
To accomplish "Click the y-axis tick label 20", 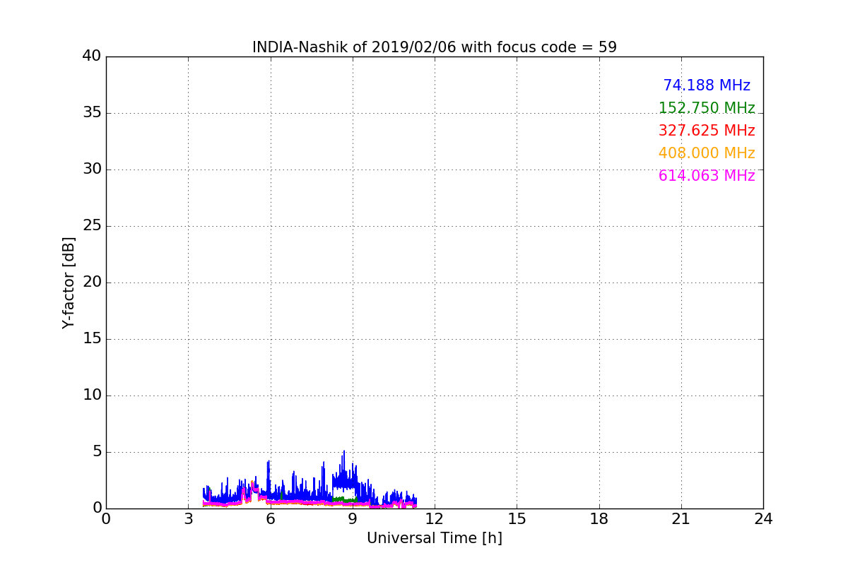I will (x=92, y=282).
